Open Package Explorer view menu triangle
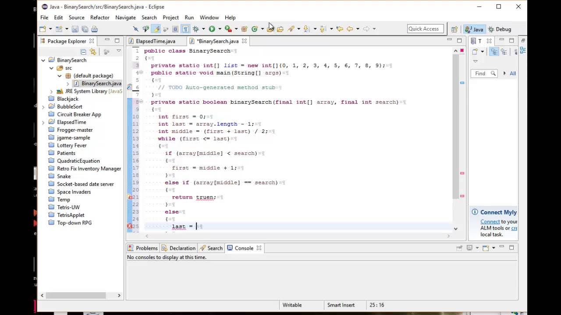The width and height of the screenshot is (561, 315). (x=118, y=52)
